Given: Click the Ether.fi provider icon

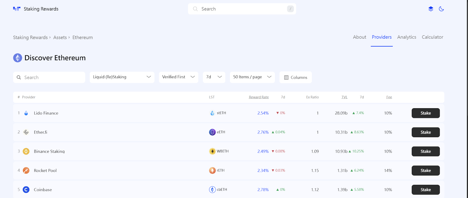Looking at the screenshot, I should pos(26,132).
